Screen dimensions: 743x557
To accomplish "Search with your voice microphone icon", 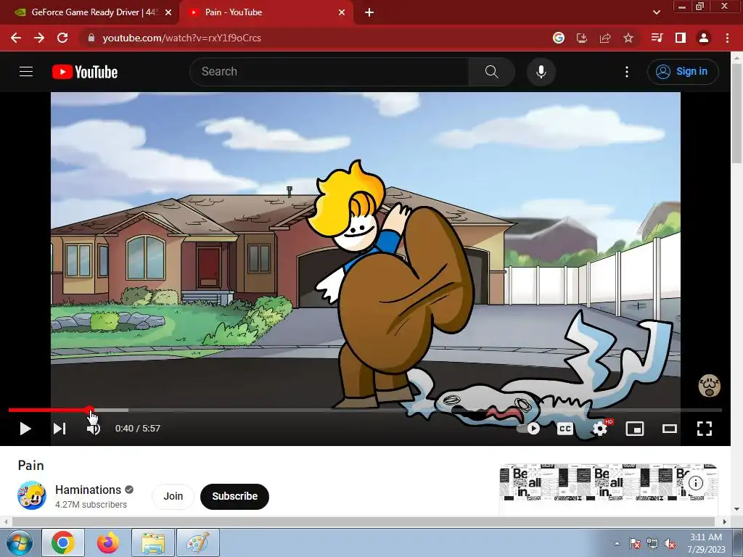I will coord(541,72).
